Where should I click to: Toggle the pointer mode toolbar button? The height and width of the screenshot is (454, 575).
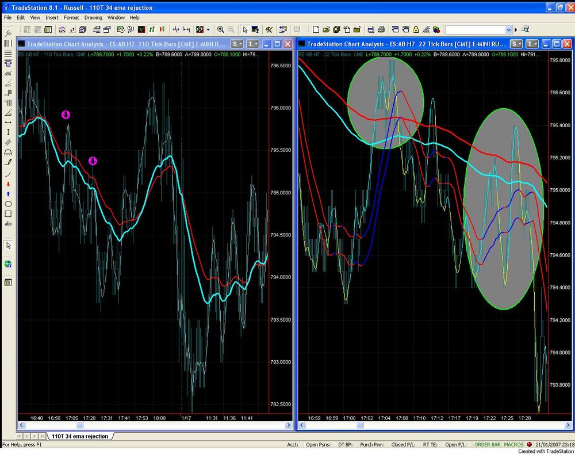tap(244, 29)
